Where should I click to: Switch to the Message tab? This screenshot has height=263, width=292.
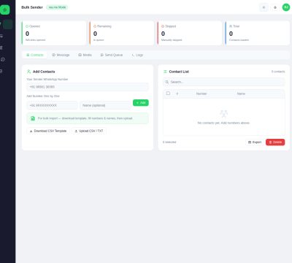(61, 55)
